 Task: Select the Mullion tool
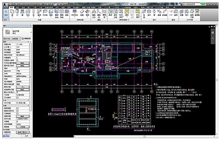pos(67,13)
